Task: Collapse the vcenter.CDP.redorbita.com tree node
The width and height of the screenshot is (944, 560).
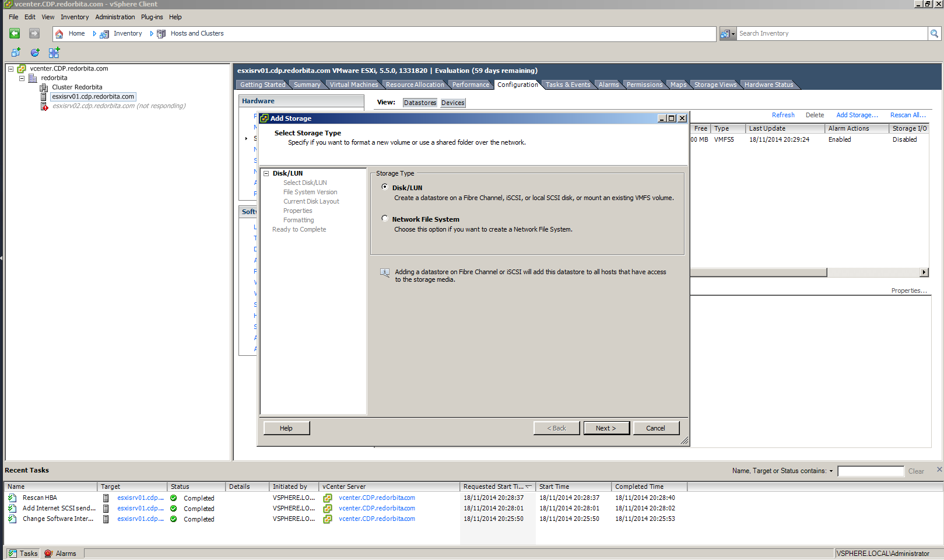Action: coord(10,69)
